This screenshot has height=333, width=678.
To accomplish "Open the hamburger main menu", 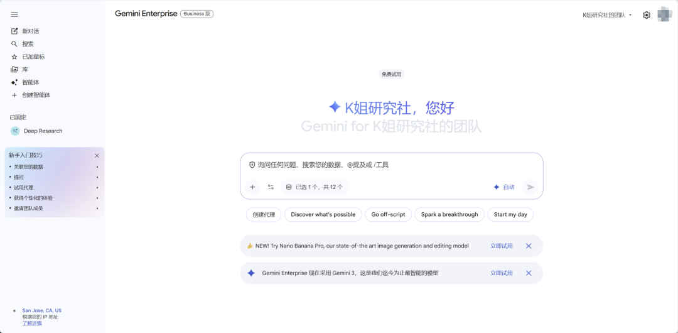I will pyautogui.click(x=14, y=14).
